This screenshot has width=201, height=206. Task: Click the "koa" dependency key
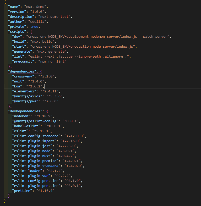click(17, 86)
